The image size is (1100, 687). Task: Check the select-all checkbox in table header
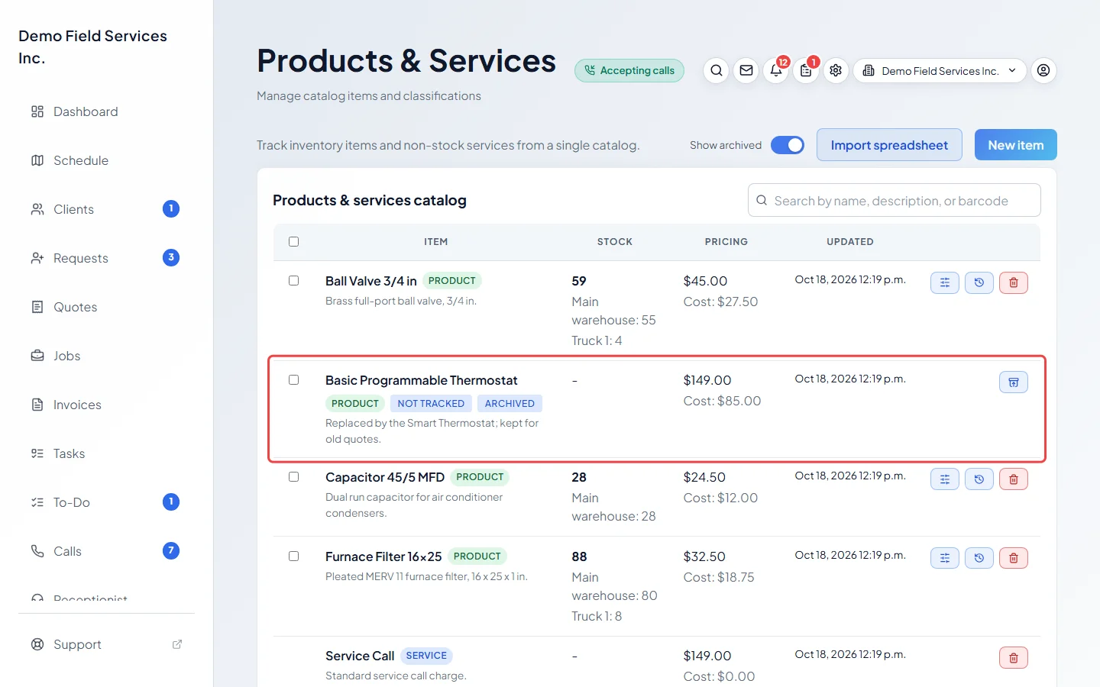point(293,241)
